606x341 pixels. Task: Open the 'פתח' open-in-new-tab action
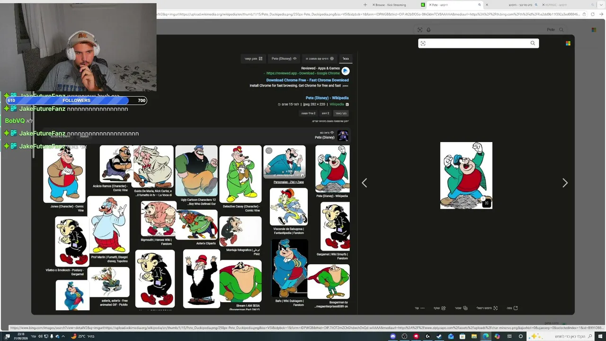(512, 308)
